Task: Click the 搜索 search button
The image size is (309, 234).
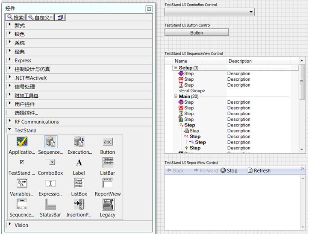Action: pyautogui.click(x=16, y=18)
